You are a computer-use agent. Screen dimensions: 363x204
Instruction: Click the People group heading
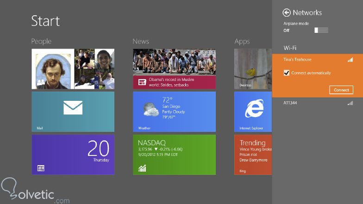[42, 42]
